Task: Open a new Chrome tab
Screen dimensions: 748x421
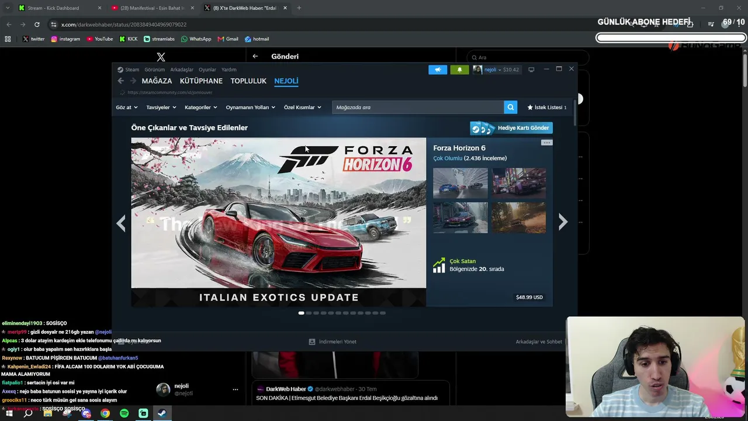Action: [299, 8]
